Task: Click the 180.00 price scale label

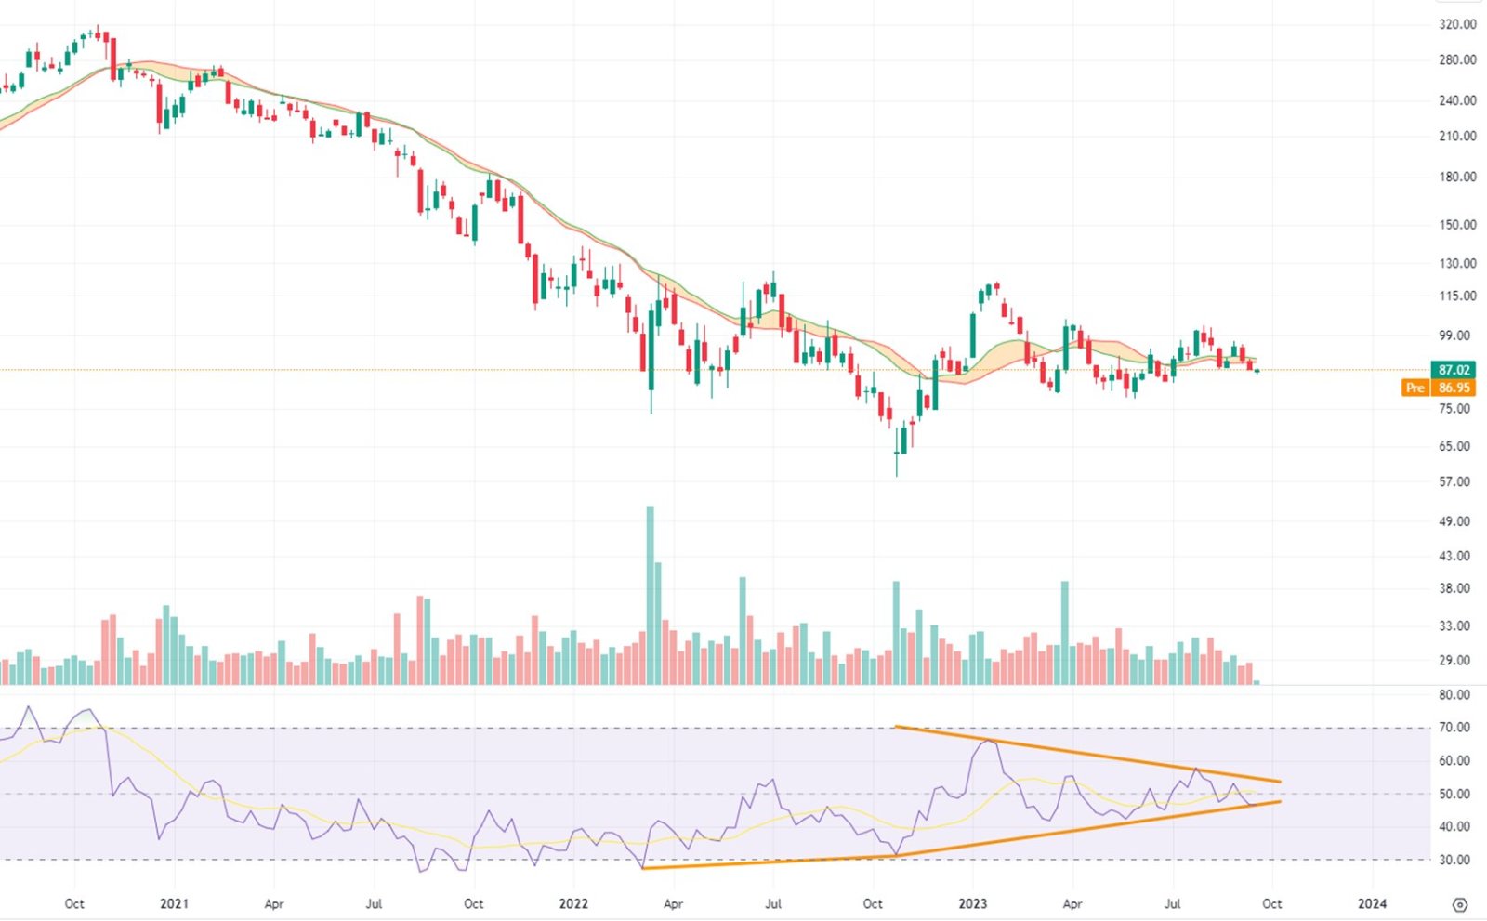Action: (1457, 177)
